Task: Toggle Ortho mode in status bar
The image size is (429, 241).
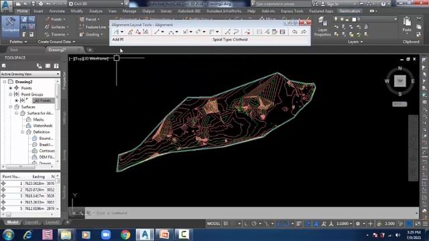Action: click(x=246, y=224)
